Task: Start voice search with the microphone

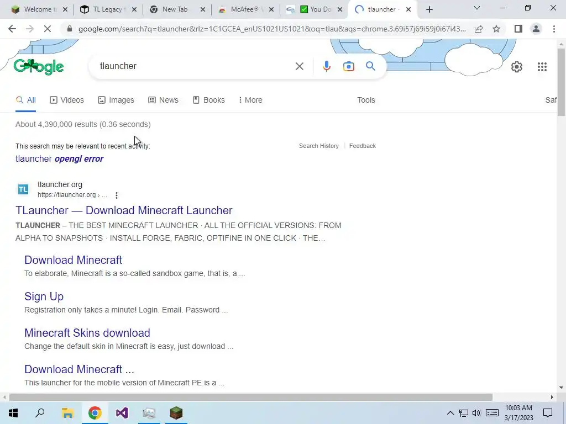Action: [x=326, y=66]
